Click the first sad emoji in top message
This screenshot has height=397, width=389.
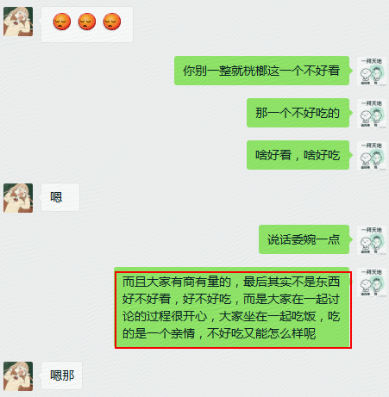tap(62, 22)
